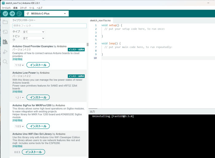The height and width of the screenshot is (158, 215).
Task: Open 詳細情報 link for Uno WiFi Dev Ed
Action: click(18, 146)
